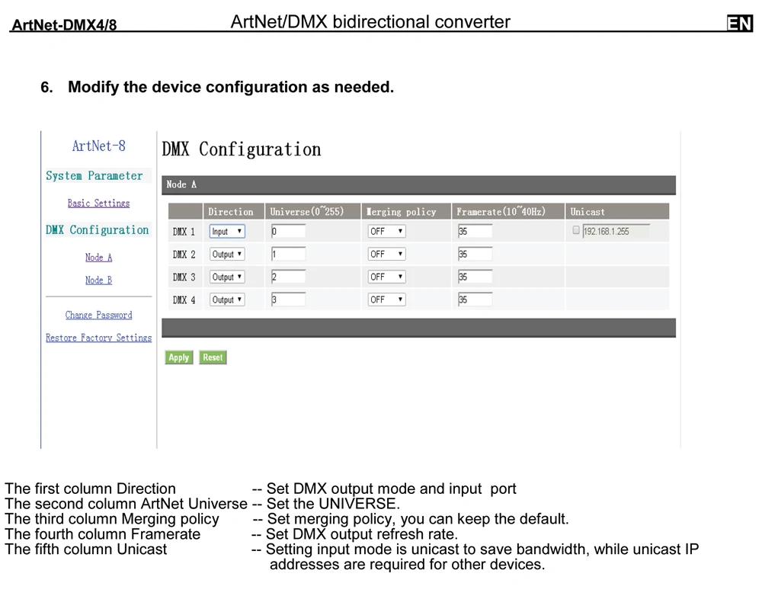
Task: Open the DMX 1 Direction dropdown
Action: (227, 232)
